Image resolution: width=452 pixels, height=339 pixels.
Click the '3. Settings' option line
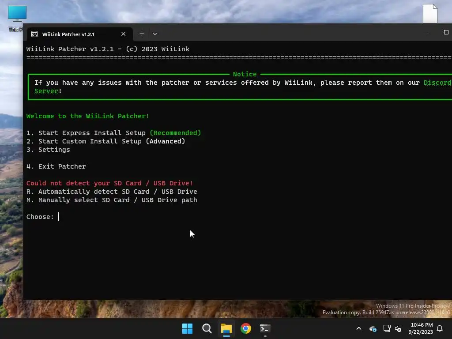48,150
